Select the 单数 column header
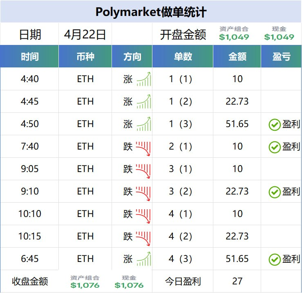Viewport: 302px width, 293px height. point(183,56)
